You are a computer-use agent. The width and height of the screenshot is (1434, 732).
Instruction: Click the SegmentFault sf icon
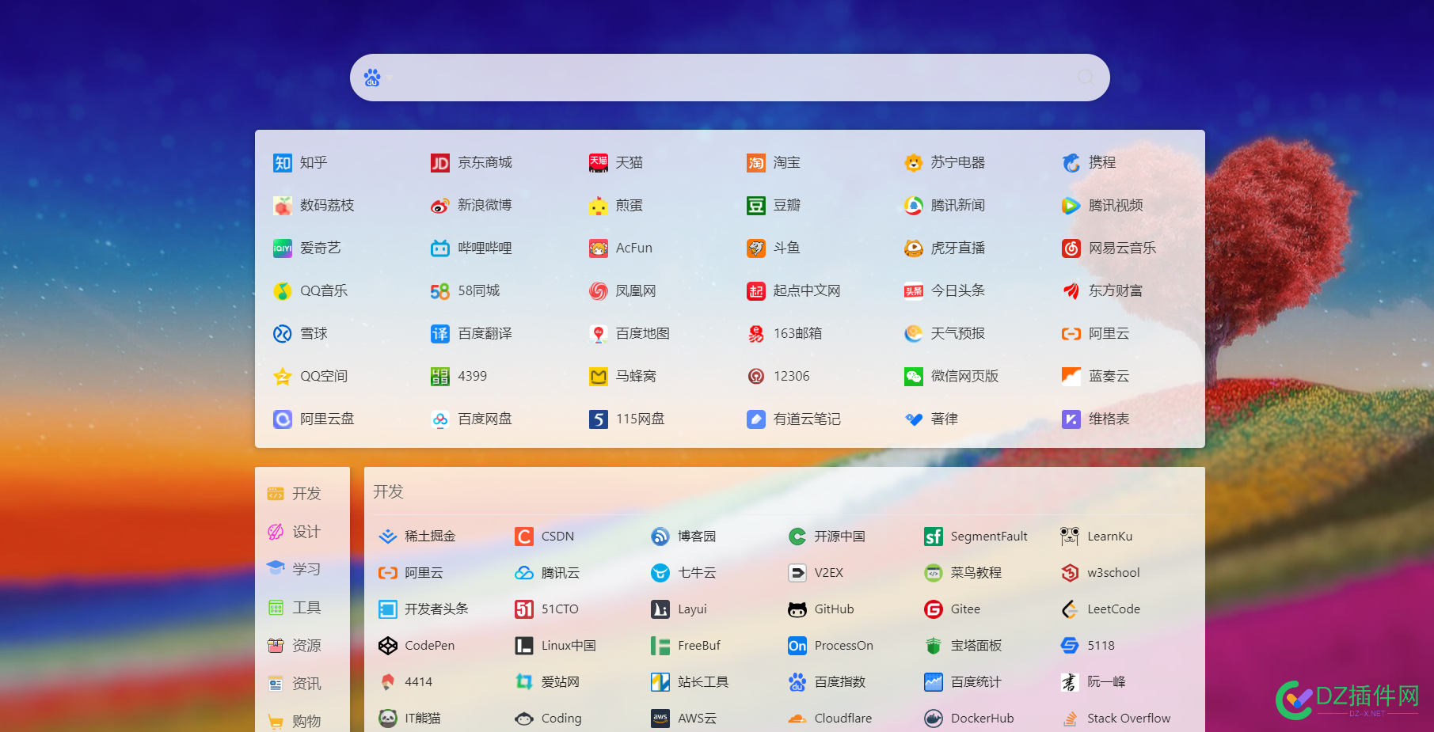[934, 537]
